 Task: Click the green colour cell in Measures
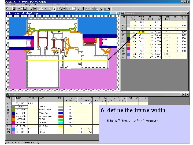pos(128,35)
